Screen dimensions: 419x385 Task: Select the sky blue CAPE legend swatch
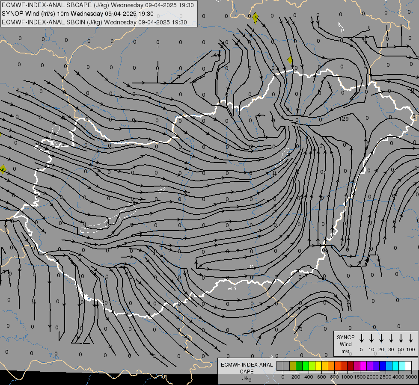click(x=389, y=366)
